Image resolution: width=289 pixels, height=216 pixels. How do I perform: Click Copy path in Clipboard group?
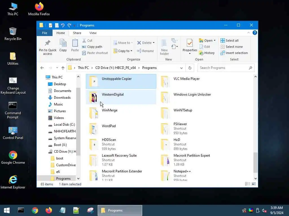[92, 47]
